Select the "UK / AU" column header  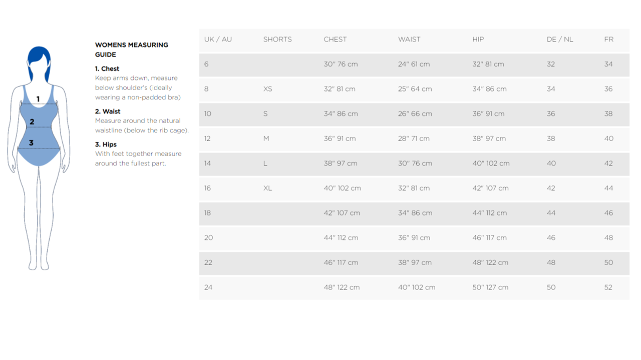click(218, 39)
